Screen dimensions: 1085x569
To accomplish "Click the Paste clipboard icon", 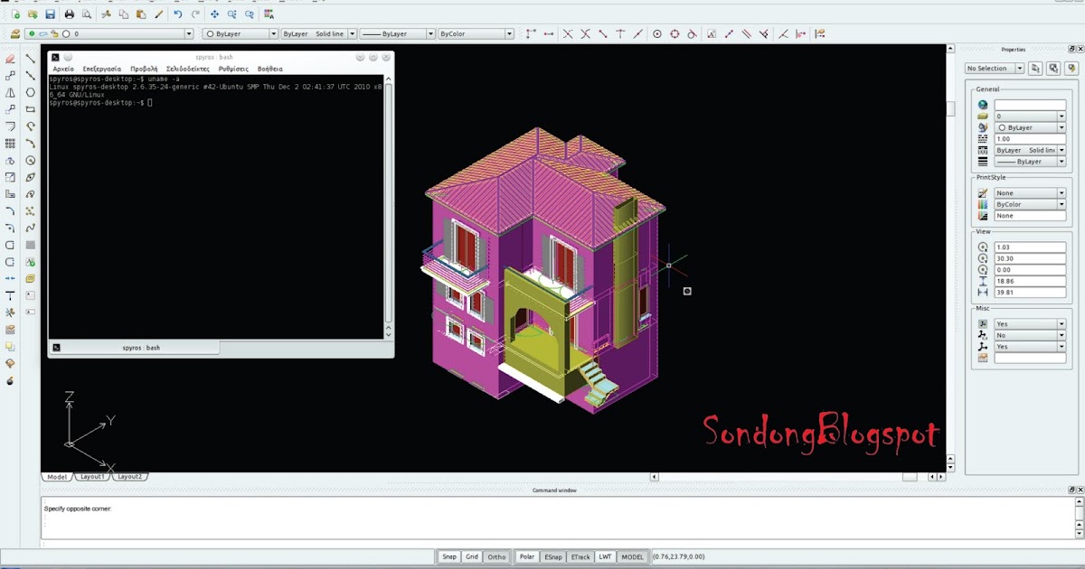I will point(141,14).
